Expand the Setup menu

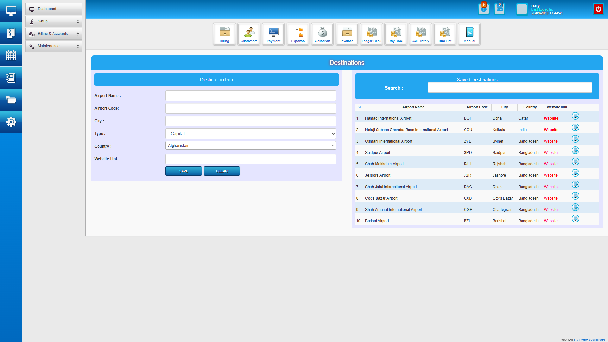click(x=54, y=21)
